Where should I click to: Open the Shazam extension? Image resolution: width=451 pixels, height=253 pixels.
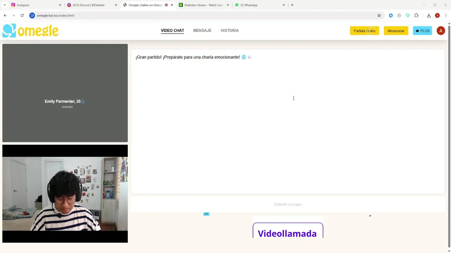tap(391, 15)
